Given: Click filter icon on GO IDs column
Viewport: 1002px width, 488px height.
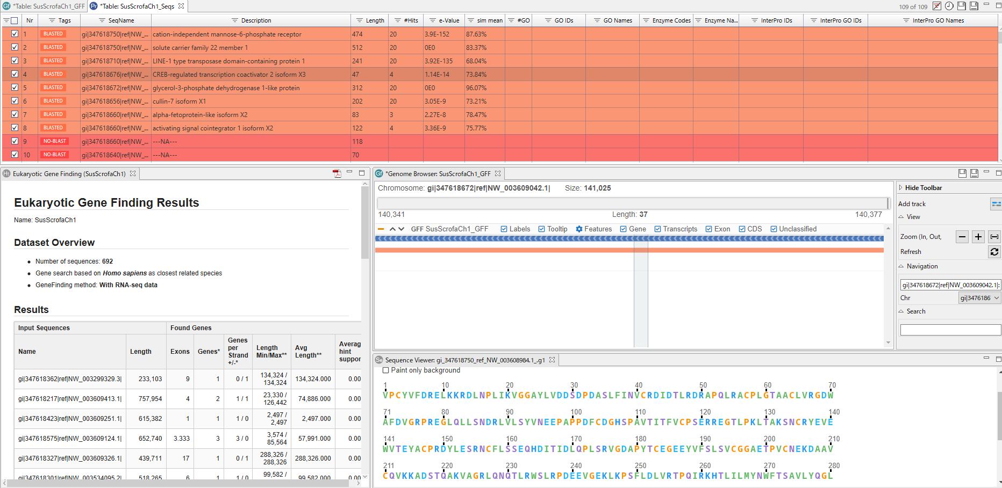Looking at the screenshot, I should point(548,20).
